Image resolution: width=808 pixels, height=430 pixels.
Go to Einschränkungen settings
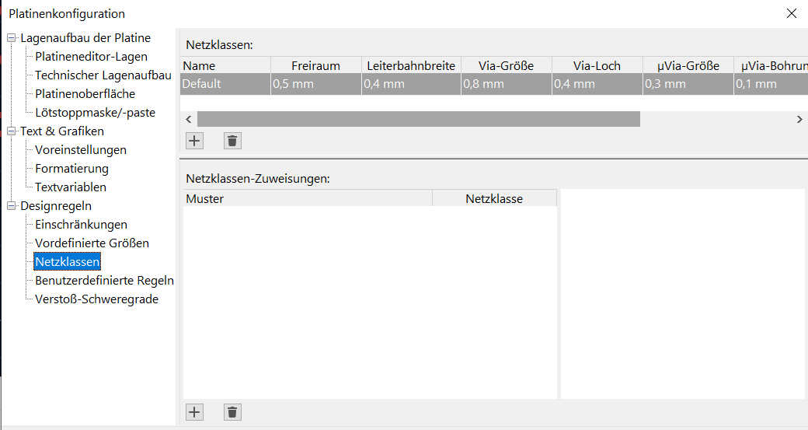(81, 225)
